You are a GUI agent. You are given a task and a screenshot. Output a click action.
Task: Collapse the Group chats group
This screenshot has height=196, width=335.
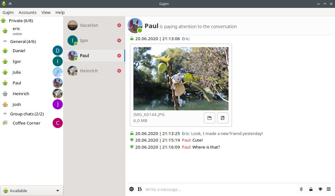coord(5,114)
